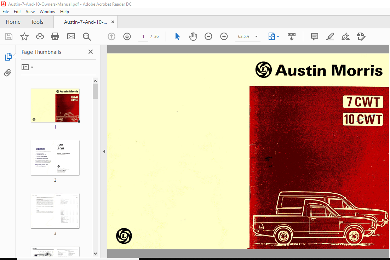Select the Austin-7-And-10 document tab
390x260 pixels.
[85, 22]
